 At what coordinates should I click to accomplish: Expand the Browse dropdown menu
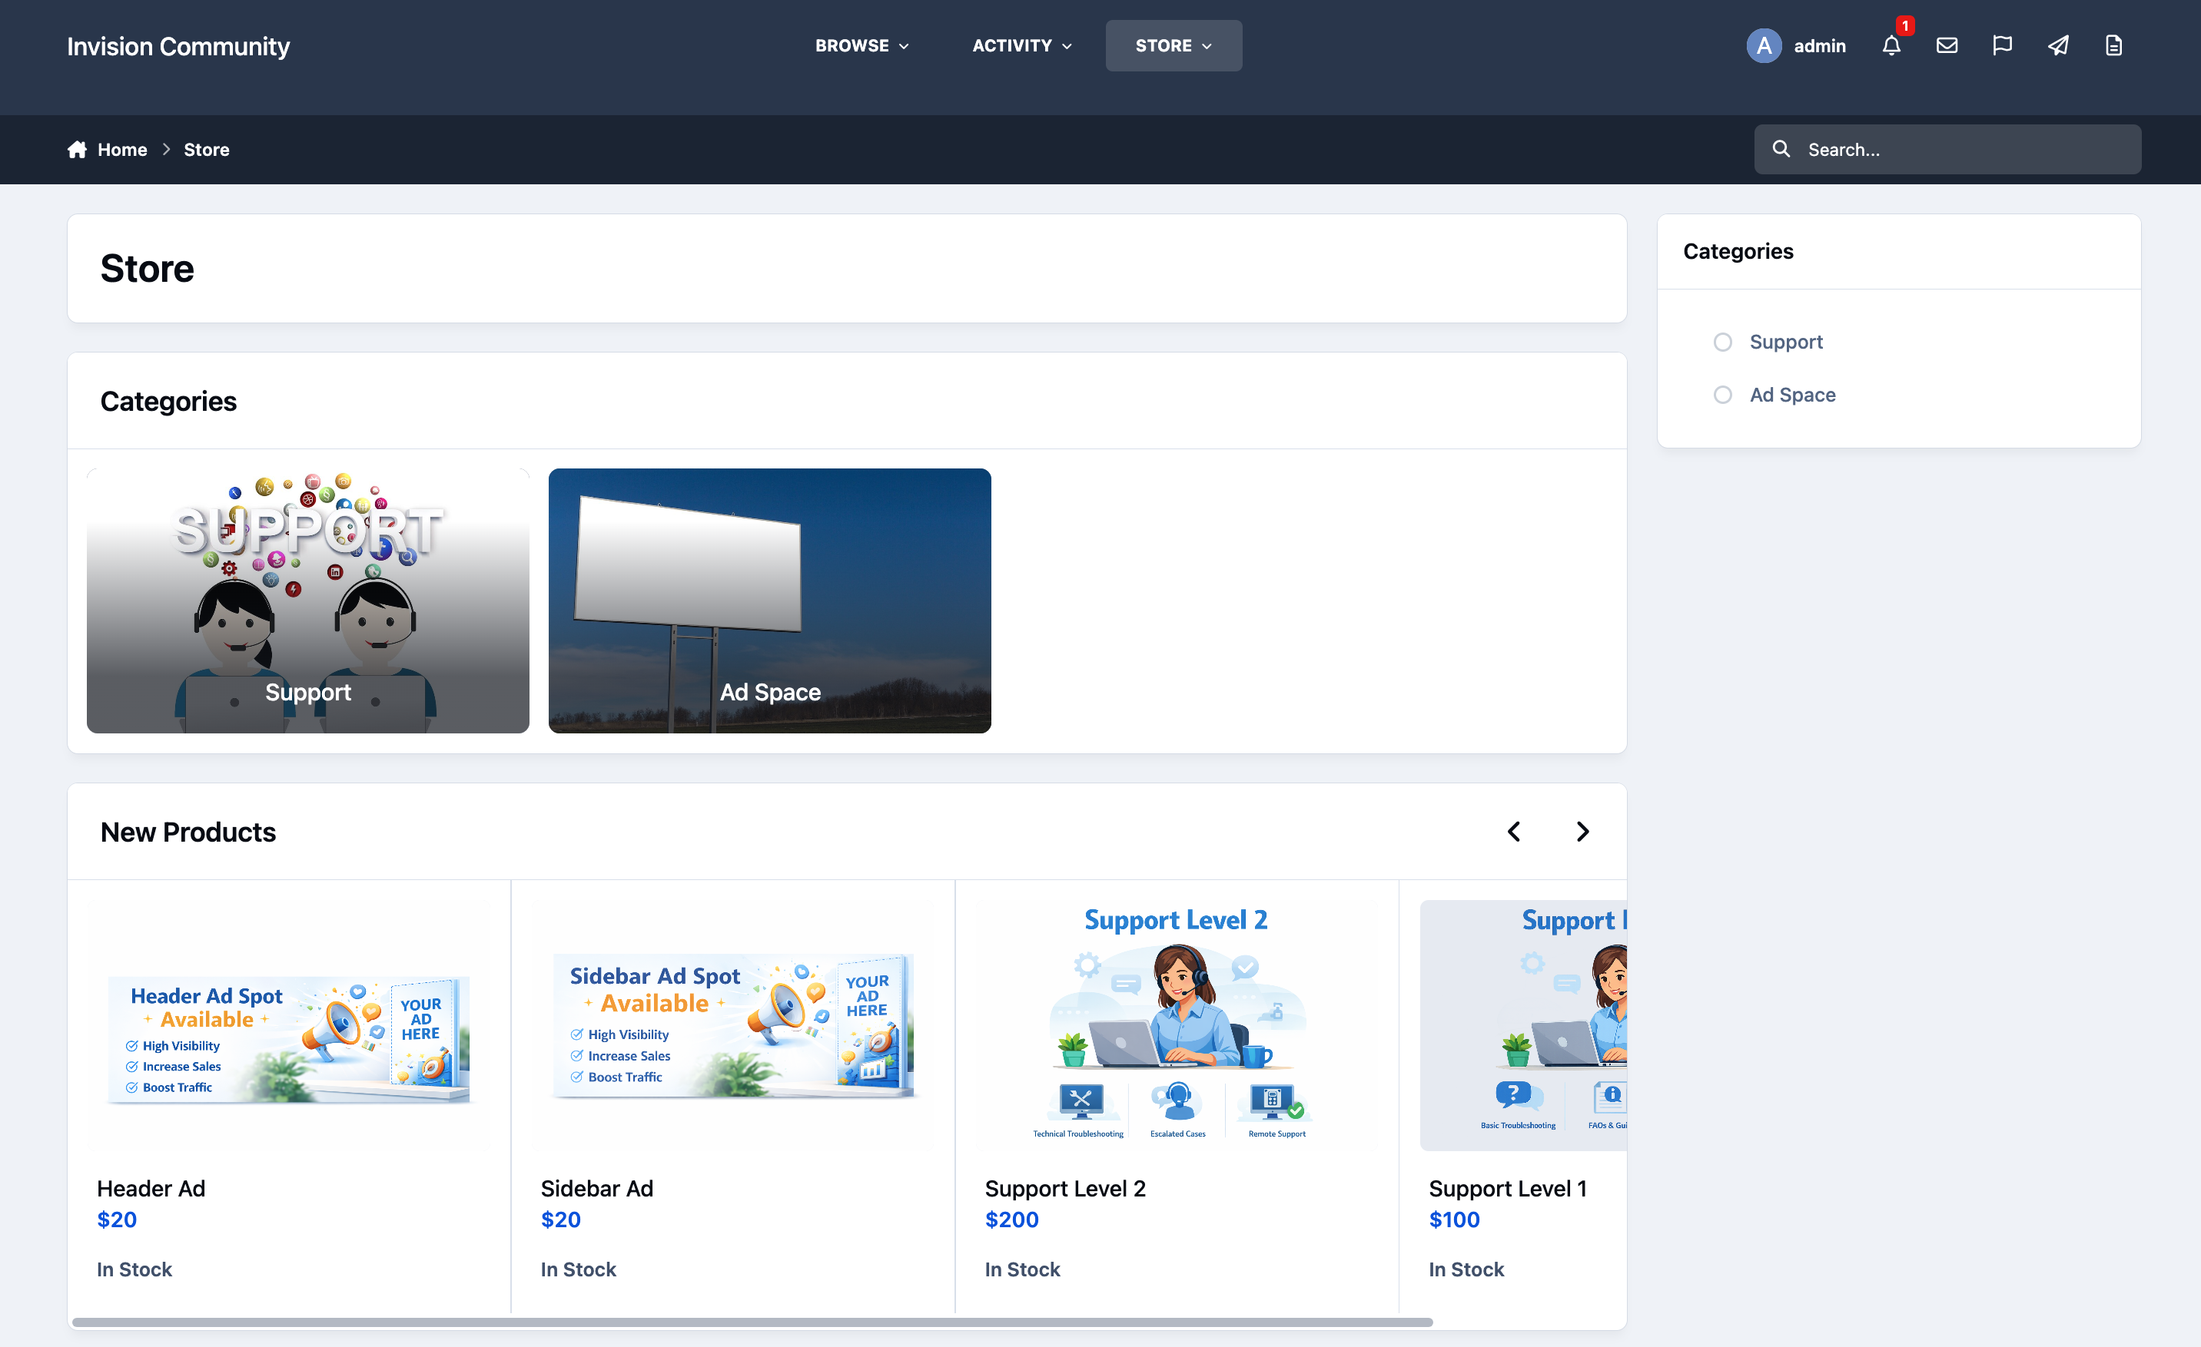click(861, 45)
